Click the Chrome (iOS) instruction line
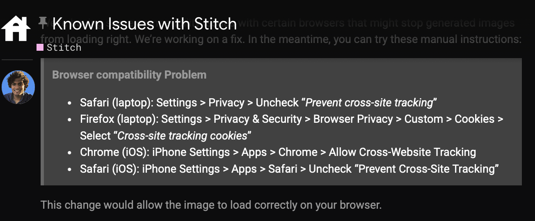535x221 pixels. (278, 152)
